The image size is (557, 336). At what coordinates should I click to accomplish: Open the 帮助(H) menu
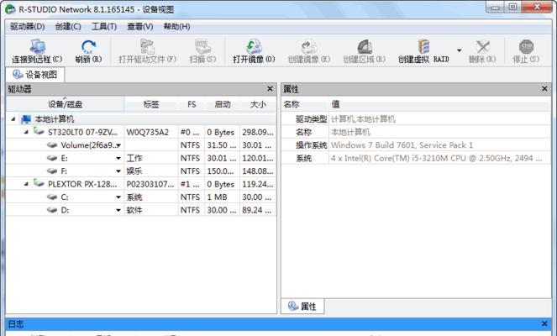tap(176, 27)
